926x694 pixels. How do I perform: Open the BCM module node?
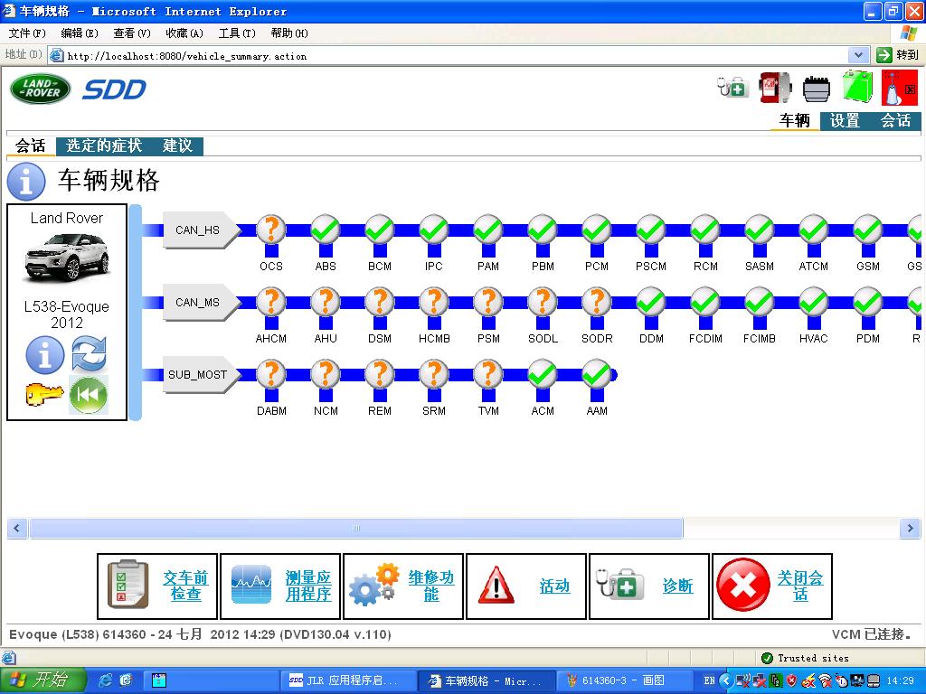tap(380, 230)
